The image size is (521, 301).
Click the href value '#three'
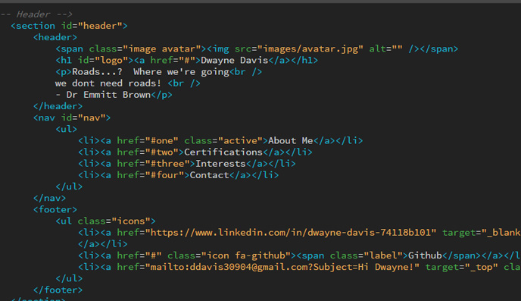point(167,164)
